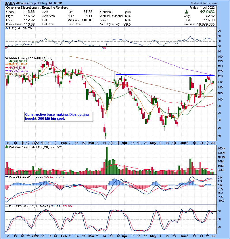Click the stochastic 80 level label

[x=219, y=211]
